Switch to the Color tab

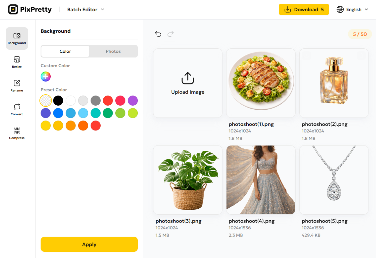(x=65, y=51)
